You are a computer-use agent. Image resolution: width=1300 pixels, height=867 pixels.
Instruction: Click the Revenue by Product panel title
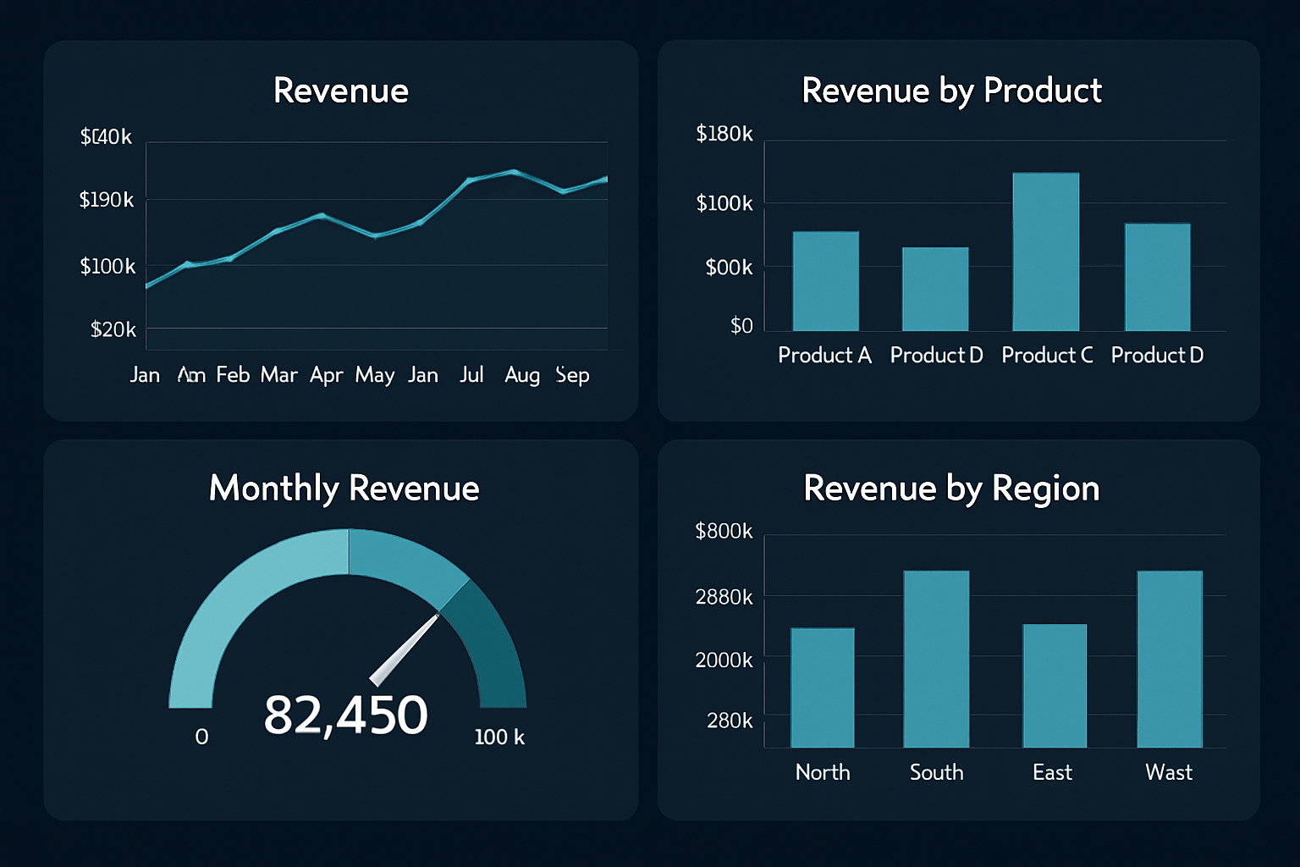tap(951, 91)
